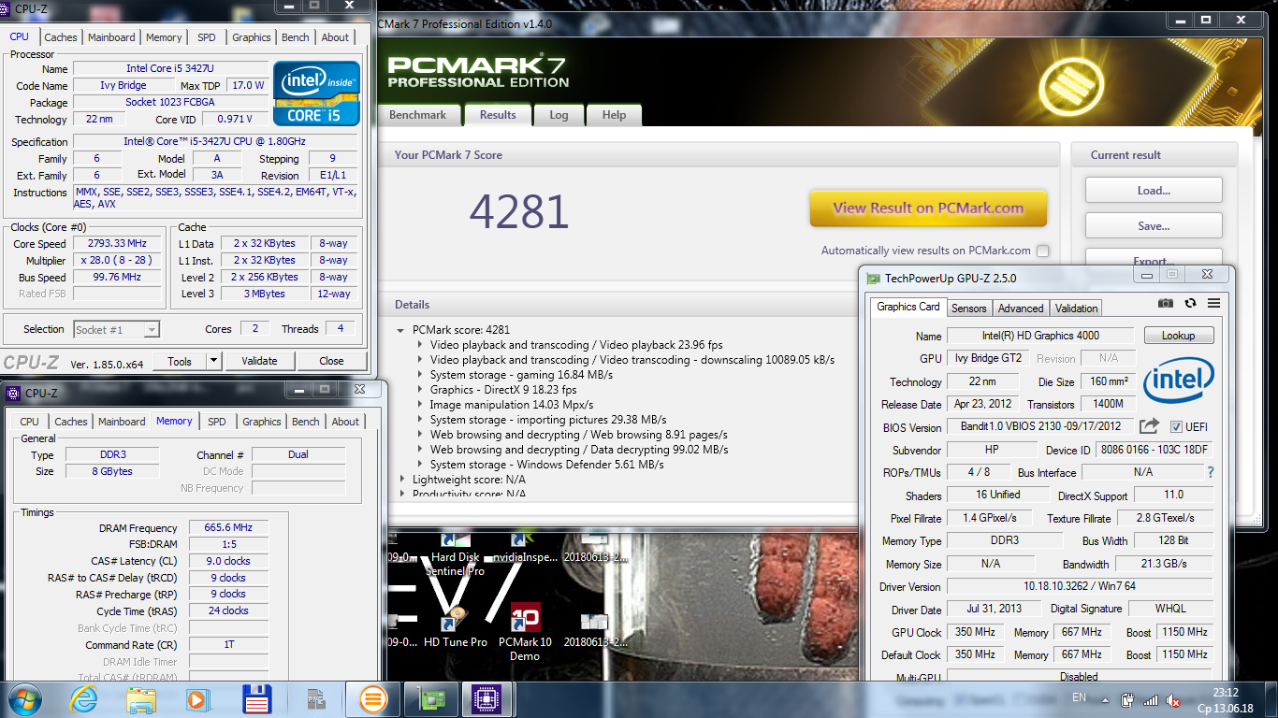Viewport: 1278px width, 718px height.
Task: Open the GPU-Z Advanced tab
Action: tap(1021, 309)
